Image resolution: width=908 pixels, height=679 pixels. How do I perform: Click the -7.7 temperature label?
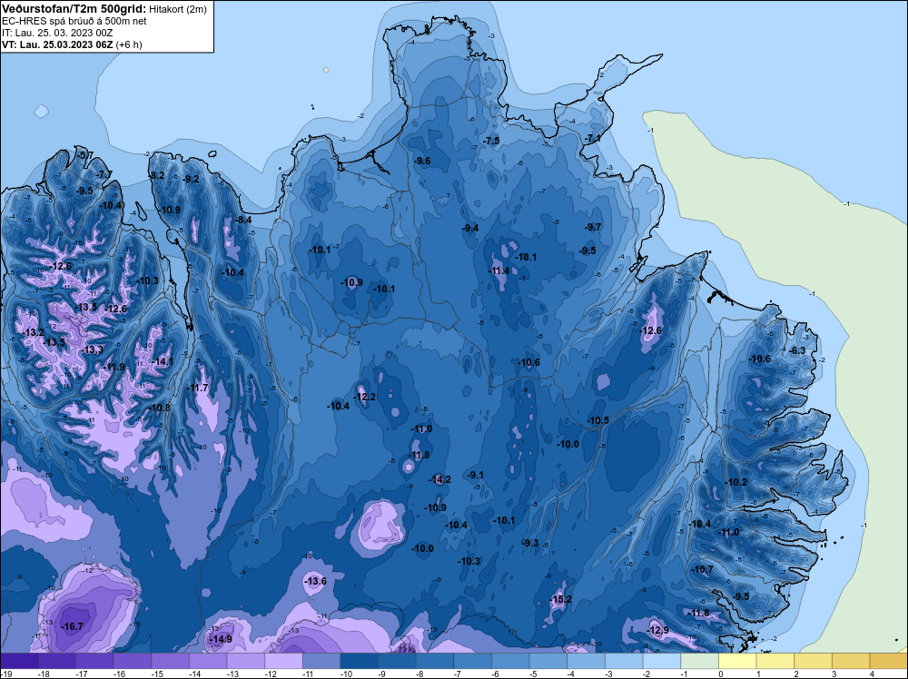coord(104,174)
